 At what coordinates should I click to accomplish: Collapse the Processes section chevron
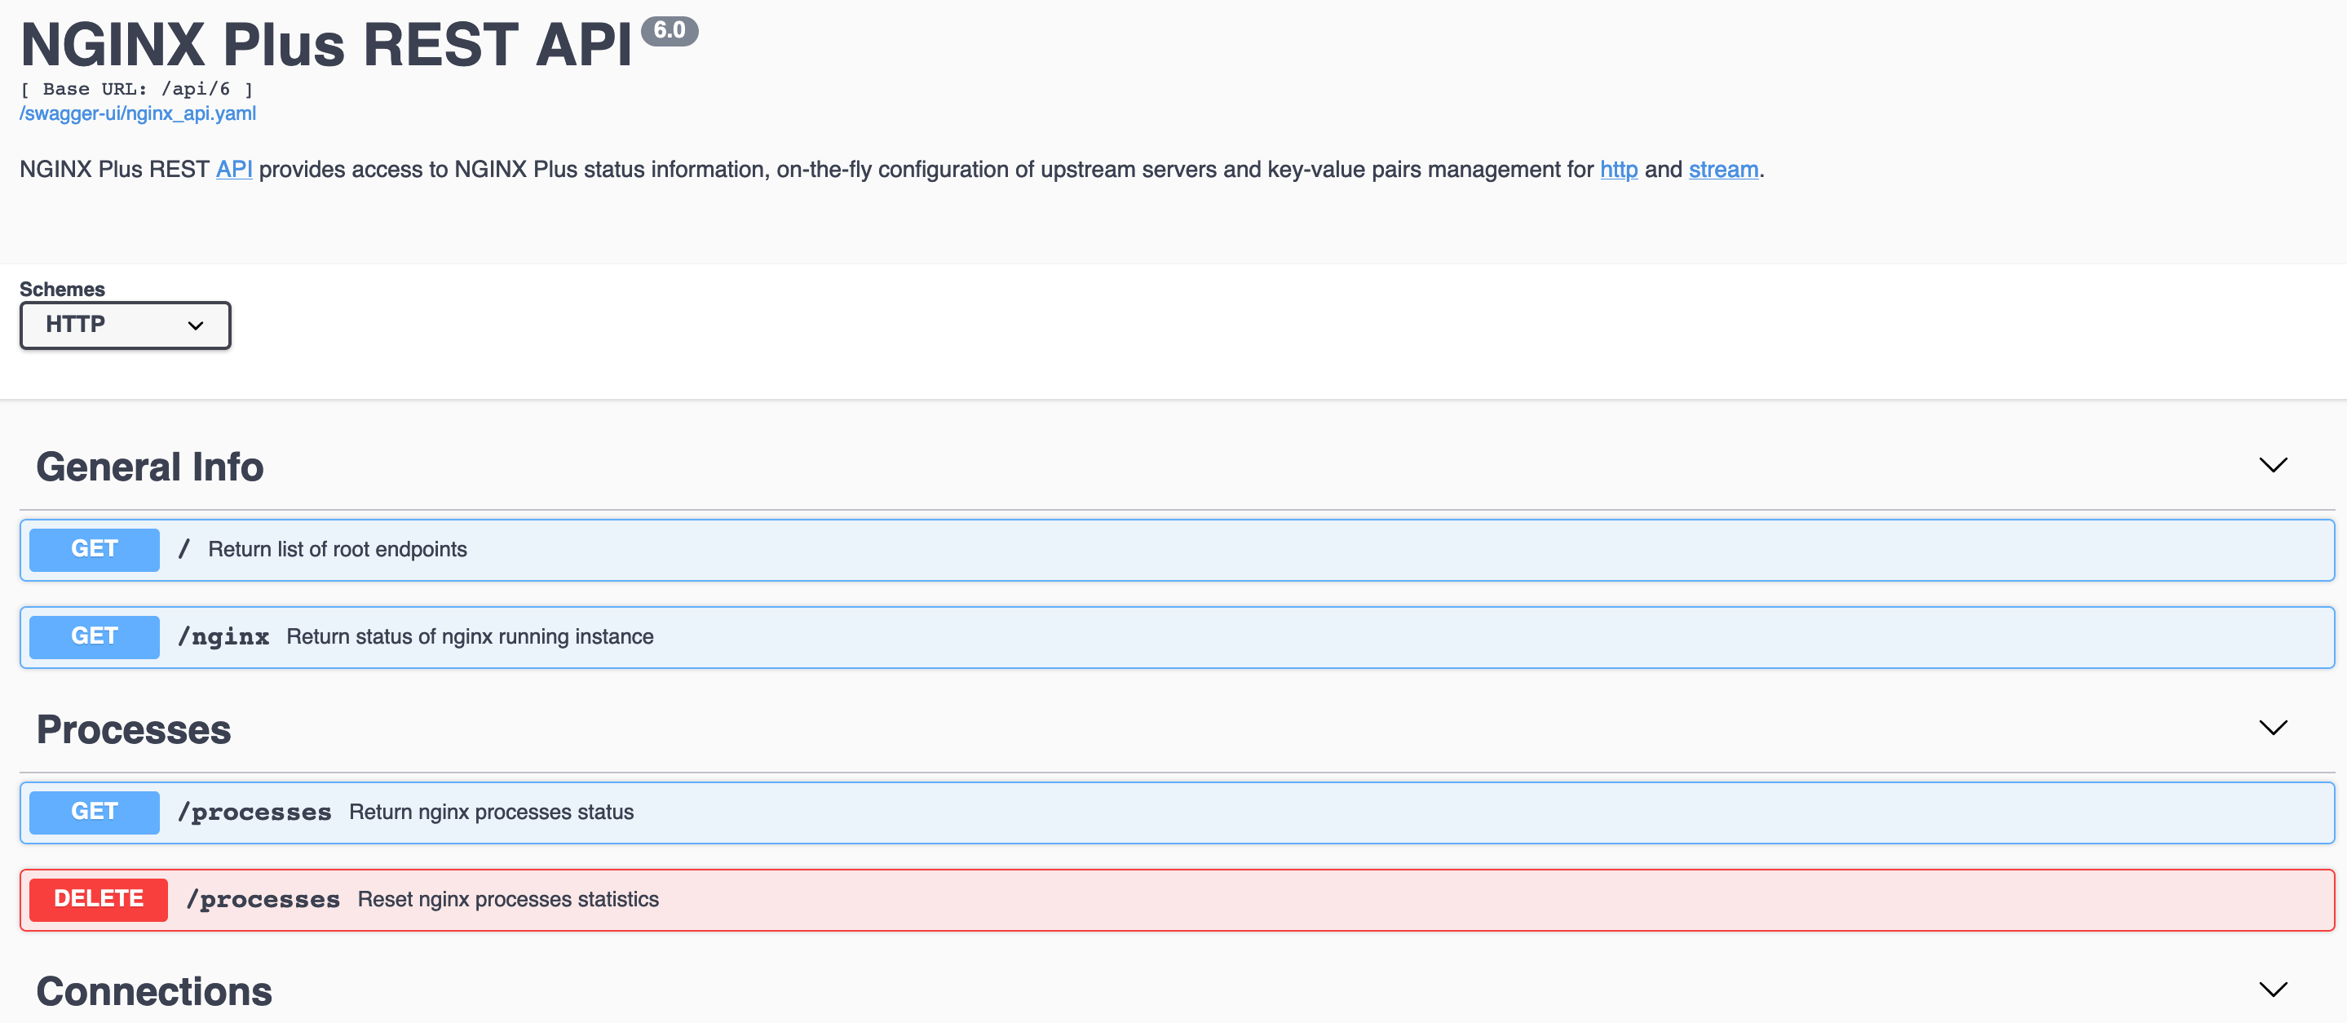pos(2274,728)
